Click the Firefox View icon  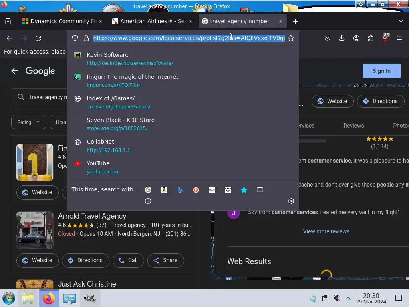(8, 22)
